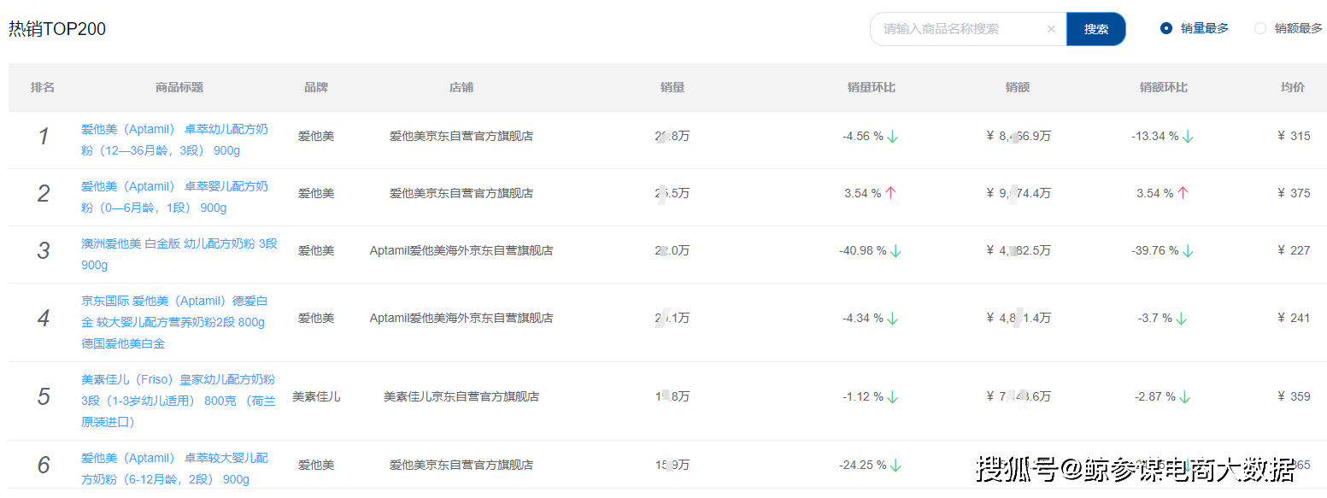Image resolution: width=1327 pixels, height=498 pixels.
Task: Click the 店铺 column header
Action: [x=461, y=87]
